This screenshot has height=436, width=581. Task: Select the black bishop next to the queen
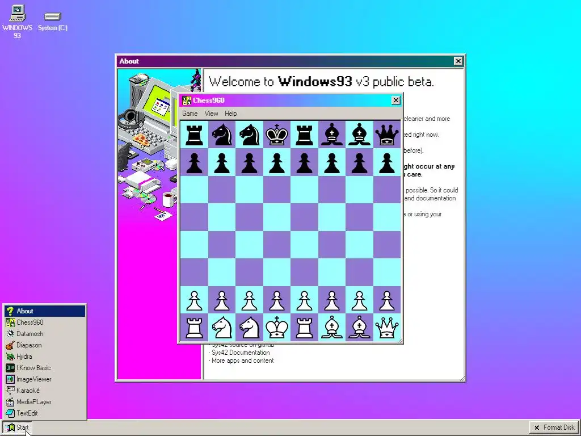click(359, 135)
